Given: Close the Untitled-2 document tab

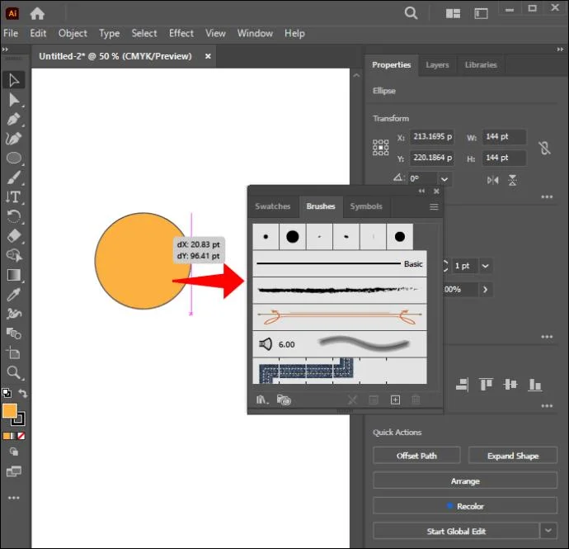Looking at the screenshot, I should tap(208, 56).
